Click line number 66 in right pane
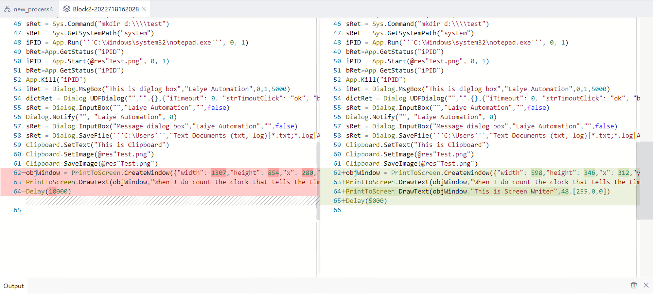The height and width of the screenshot is (294, 653). coord(337,210)
